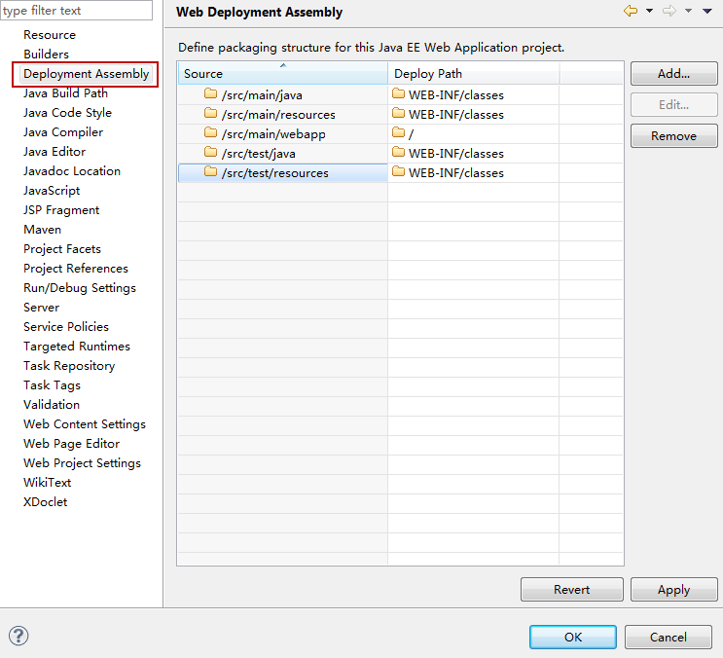Open Service Policies page

click(x=66, y=326)
